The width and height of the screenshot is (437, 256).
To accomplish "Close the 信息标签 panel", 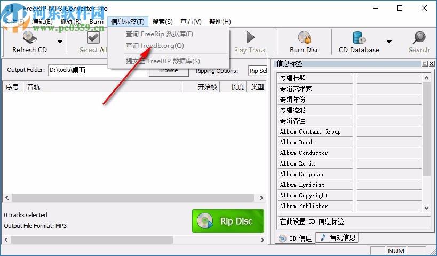I will click(432, 64).
